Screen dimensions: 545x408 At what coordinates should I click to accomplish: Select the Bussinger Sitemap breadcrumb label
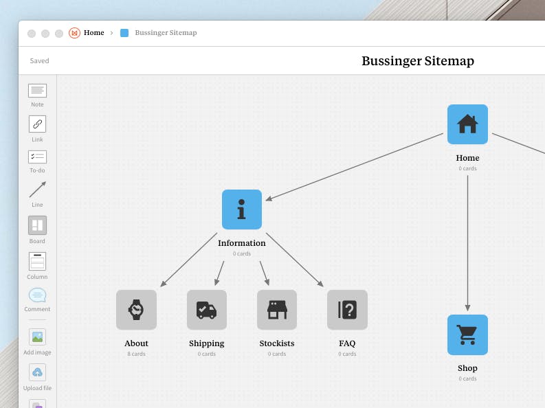pos(166,33)
